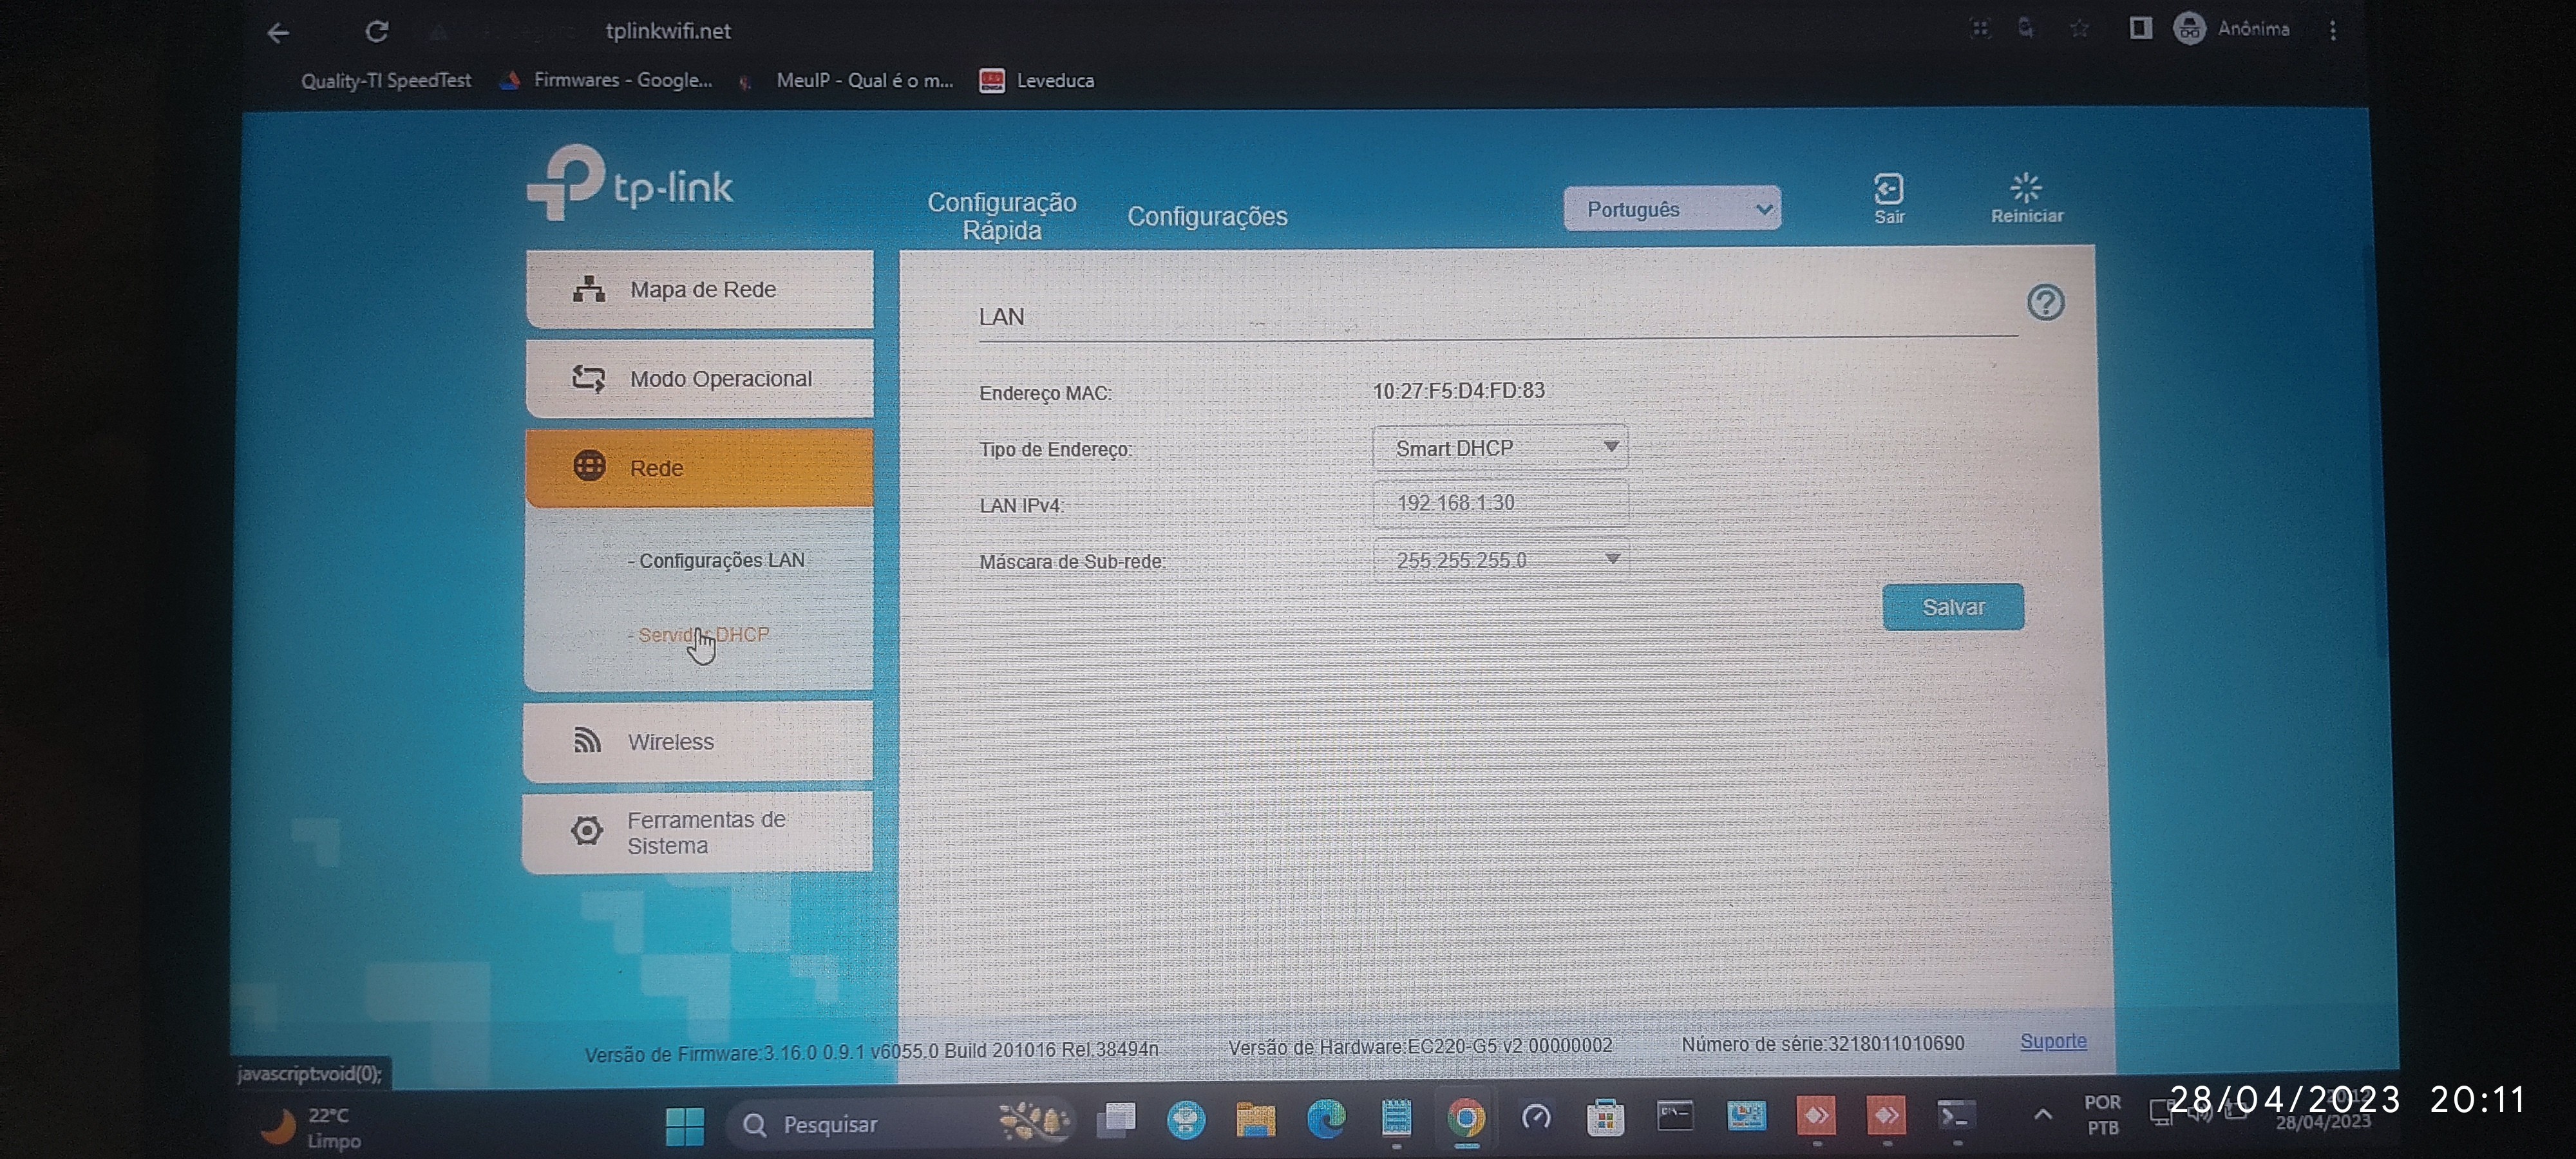Click the tp-link logo

[630, 184]
